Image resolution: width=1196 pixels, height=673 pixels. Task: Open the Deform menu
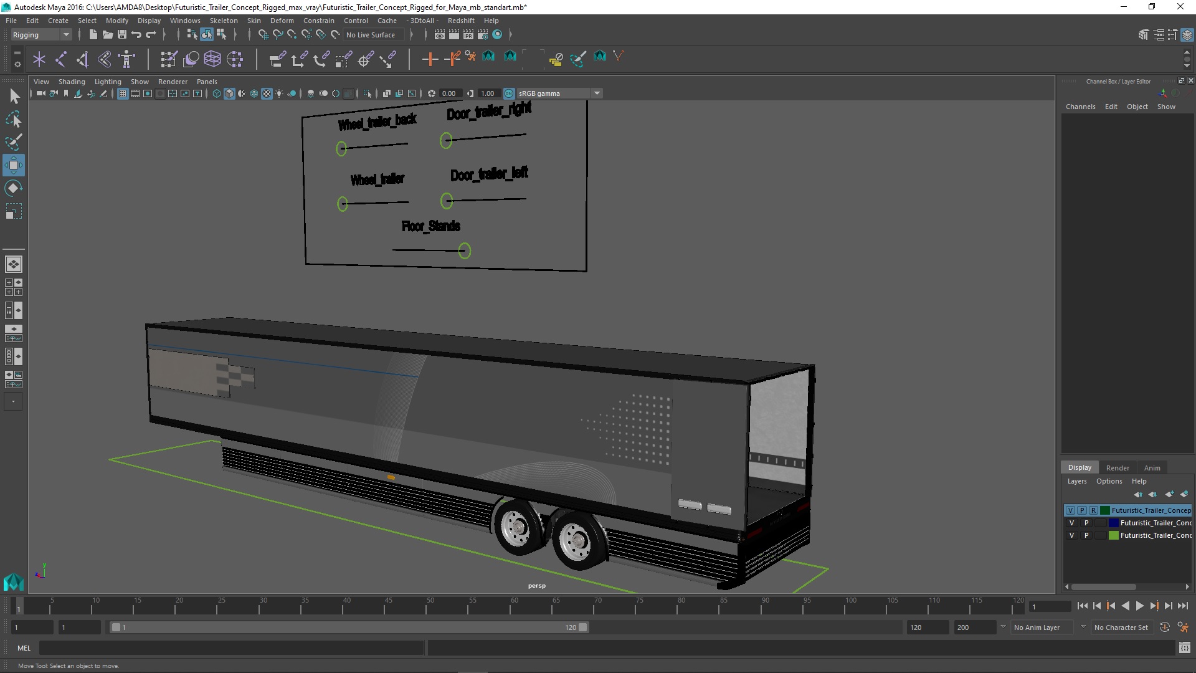(282, 21)
